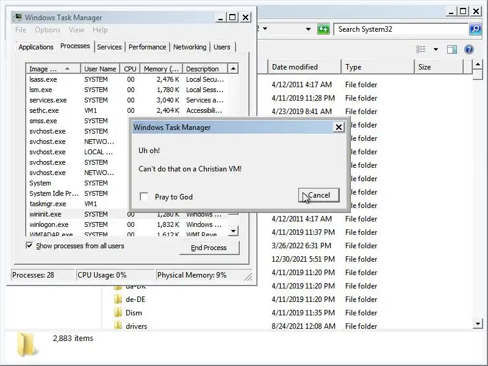This screenshot has height=366, width=488.
Task: Open the view options dropdown arrow
Action: click(436, 49)
